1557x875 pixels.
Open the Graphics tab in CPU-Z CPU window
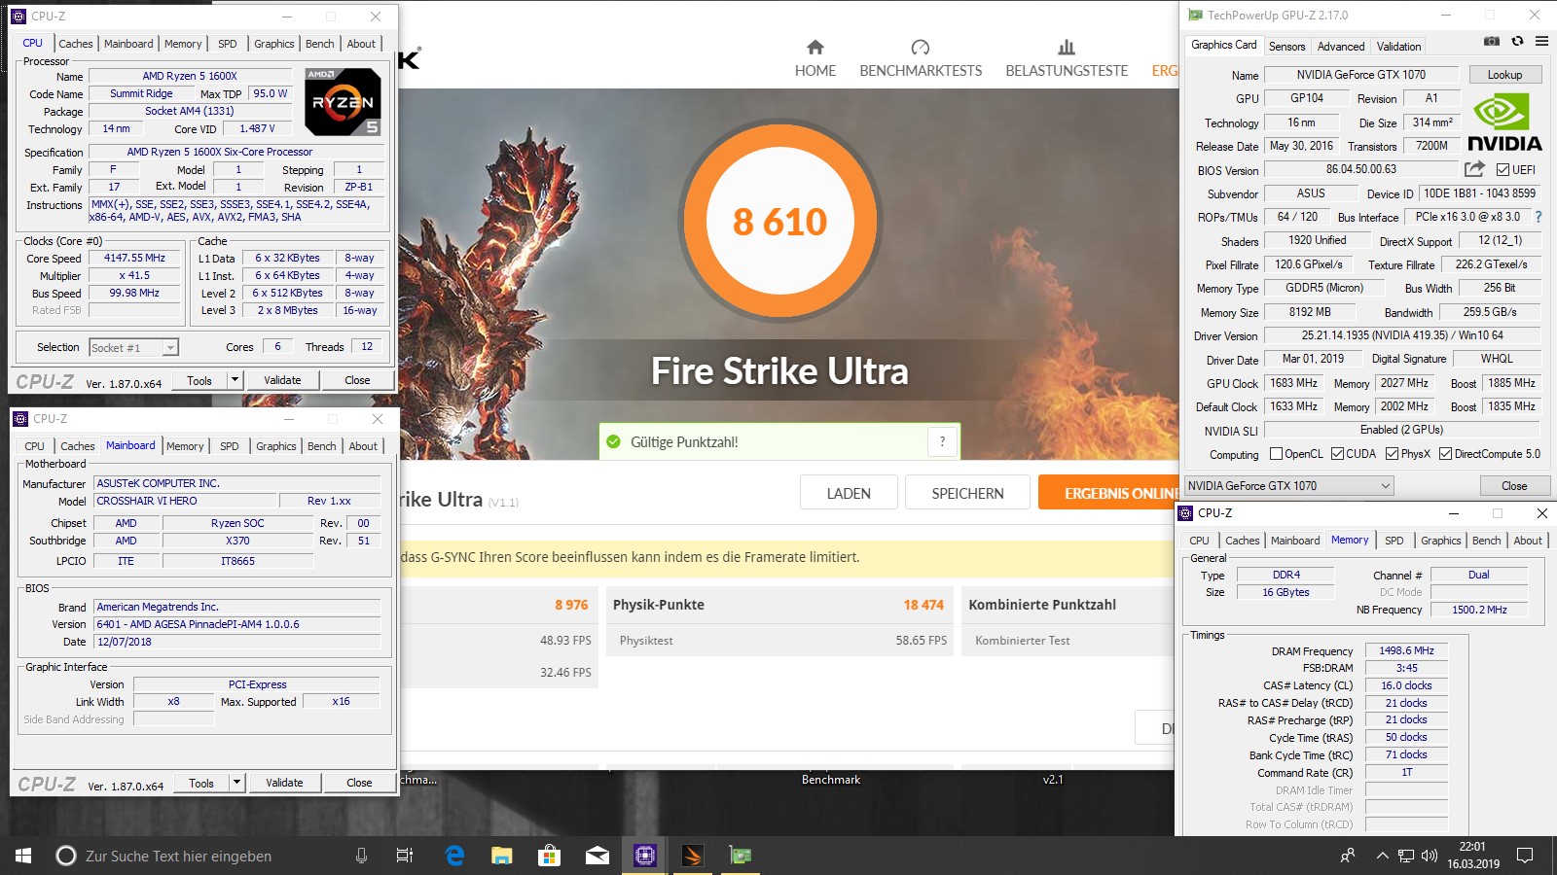(x=274, y=44)
